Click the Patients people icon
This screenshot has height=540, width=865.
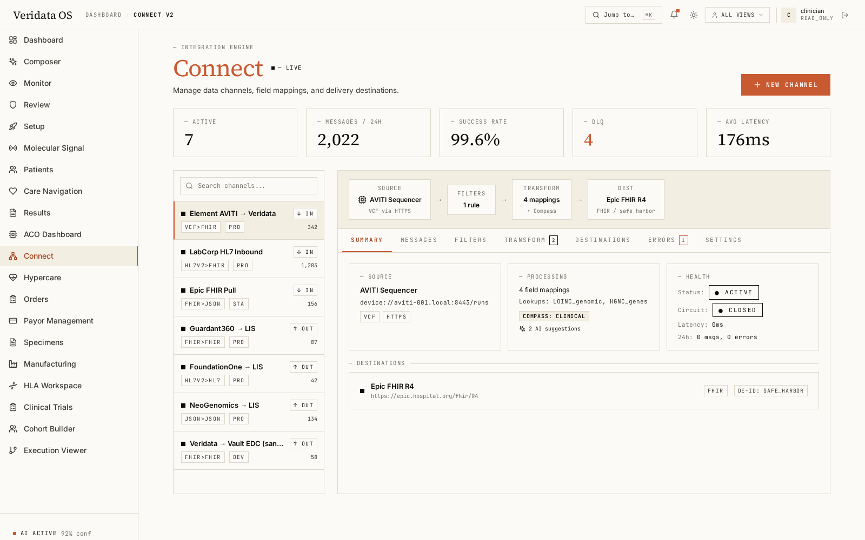tap(13, 170)
